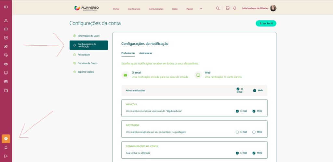Open the activity pulse icon in sidebar

pos(6,38)
